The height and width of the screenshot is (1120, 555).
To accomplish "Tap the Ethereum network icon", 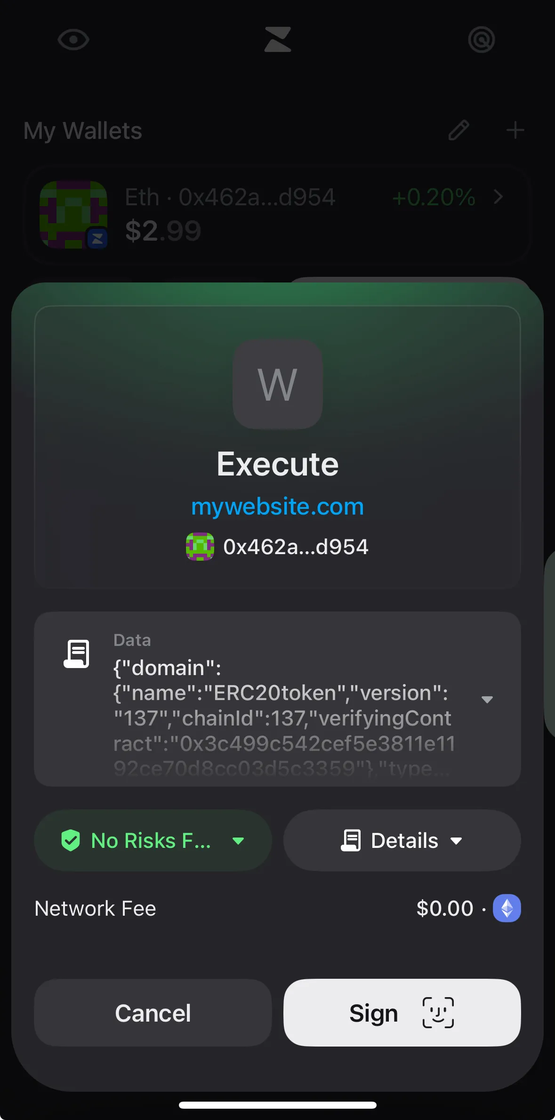I will (507, 908).
